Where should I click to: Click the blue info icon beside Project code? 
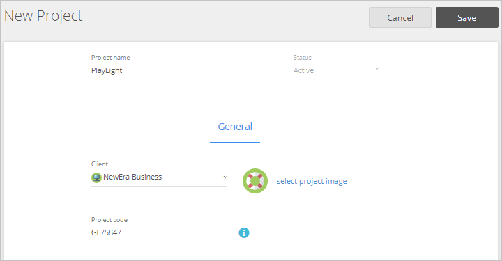coord(243,232)
